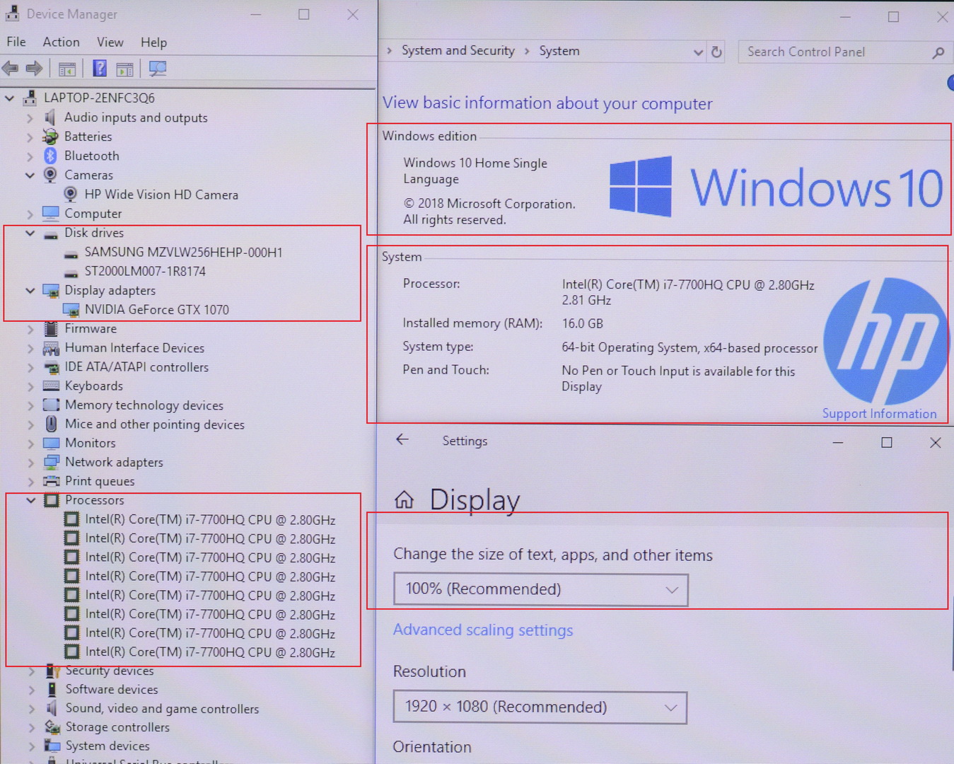Click System and Security breadcrumb

(x=458, y=50)
